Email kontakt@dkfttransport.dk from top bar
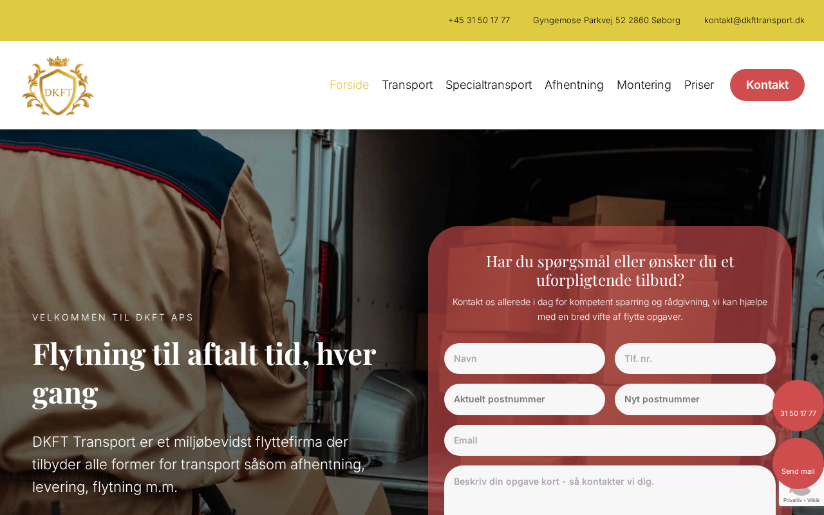 coord(754,21)
